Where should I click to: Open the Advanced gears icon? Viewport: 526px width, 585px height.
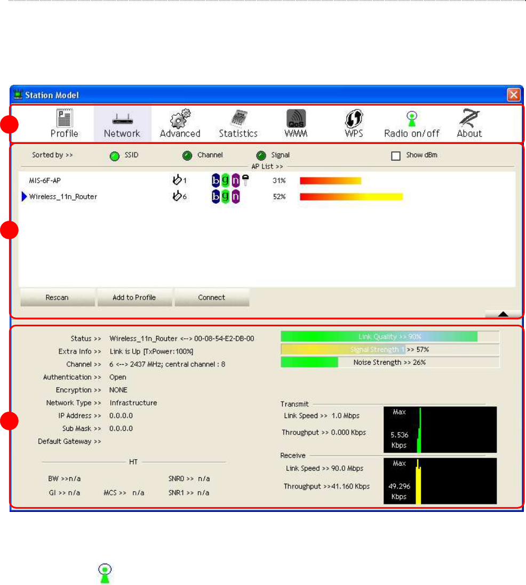(180, 118)
